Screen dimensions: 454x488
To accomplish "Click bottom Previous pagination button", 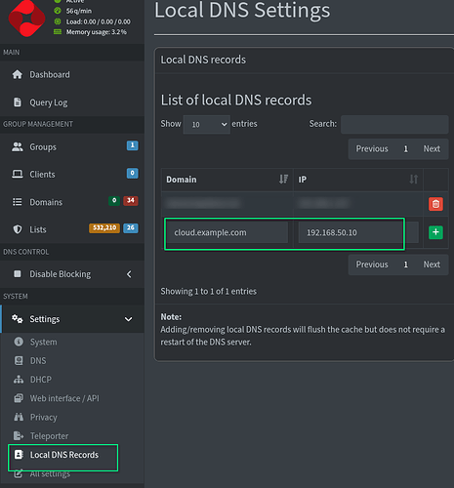I will click(372, 264).
